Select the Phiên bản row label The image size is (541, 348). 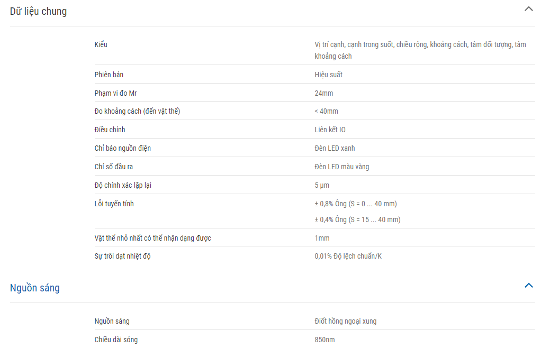tap(109, 75)
